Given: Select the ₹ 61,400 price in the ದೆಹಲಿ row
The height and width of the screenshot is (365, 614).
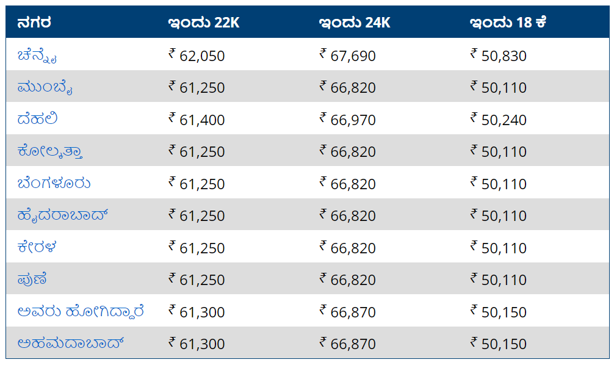Looking at the screenshot, I should point(197,120).
